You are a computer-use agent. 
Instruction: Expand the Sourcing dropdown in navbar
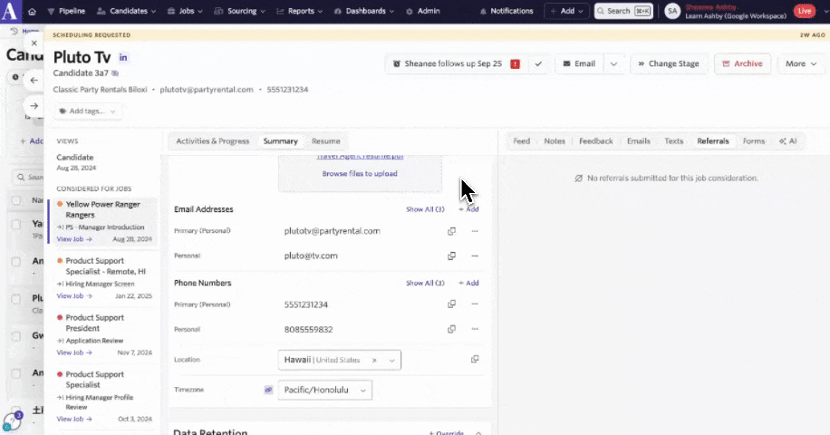coord(240,11)
